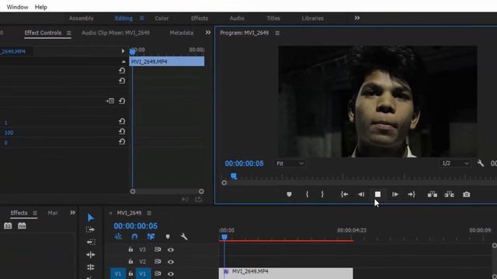This screenshot has width=497, height=279.
Task: Click the Lift button
Action: click(433, 195)
